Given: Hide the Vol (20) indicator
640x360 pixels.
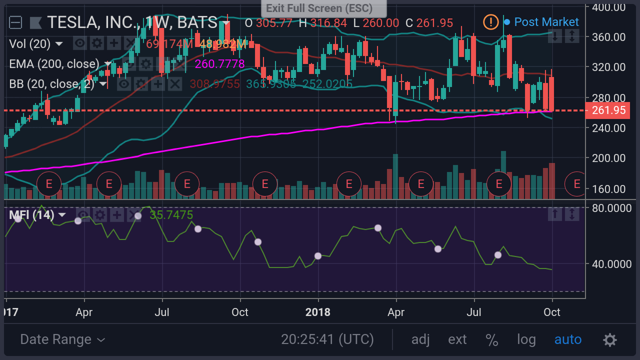Looking at the screenshot, I should 79,43.
